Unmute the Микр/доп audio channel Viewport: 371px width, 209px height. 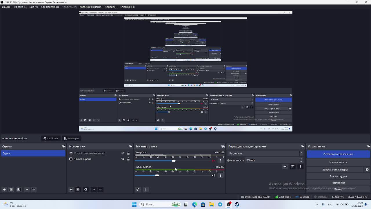(x=214, y=161)
